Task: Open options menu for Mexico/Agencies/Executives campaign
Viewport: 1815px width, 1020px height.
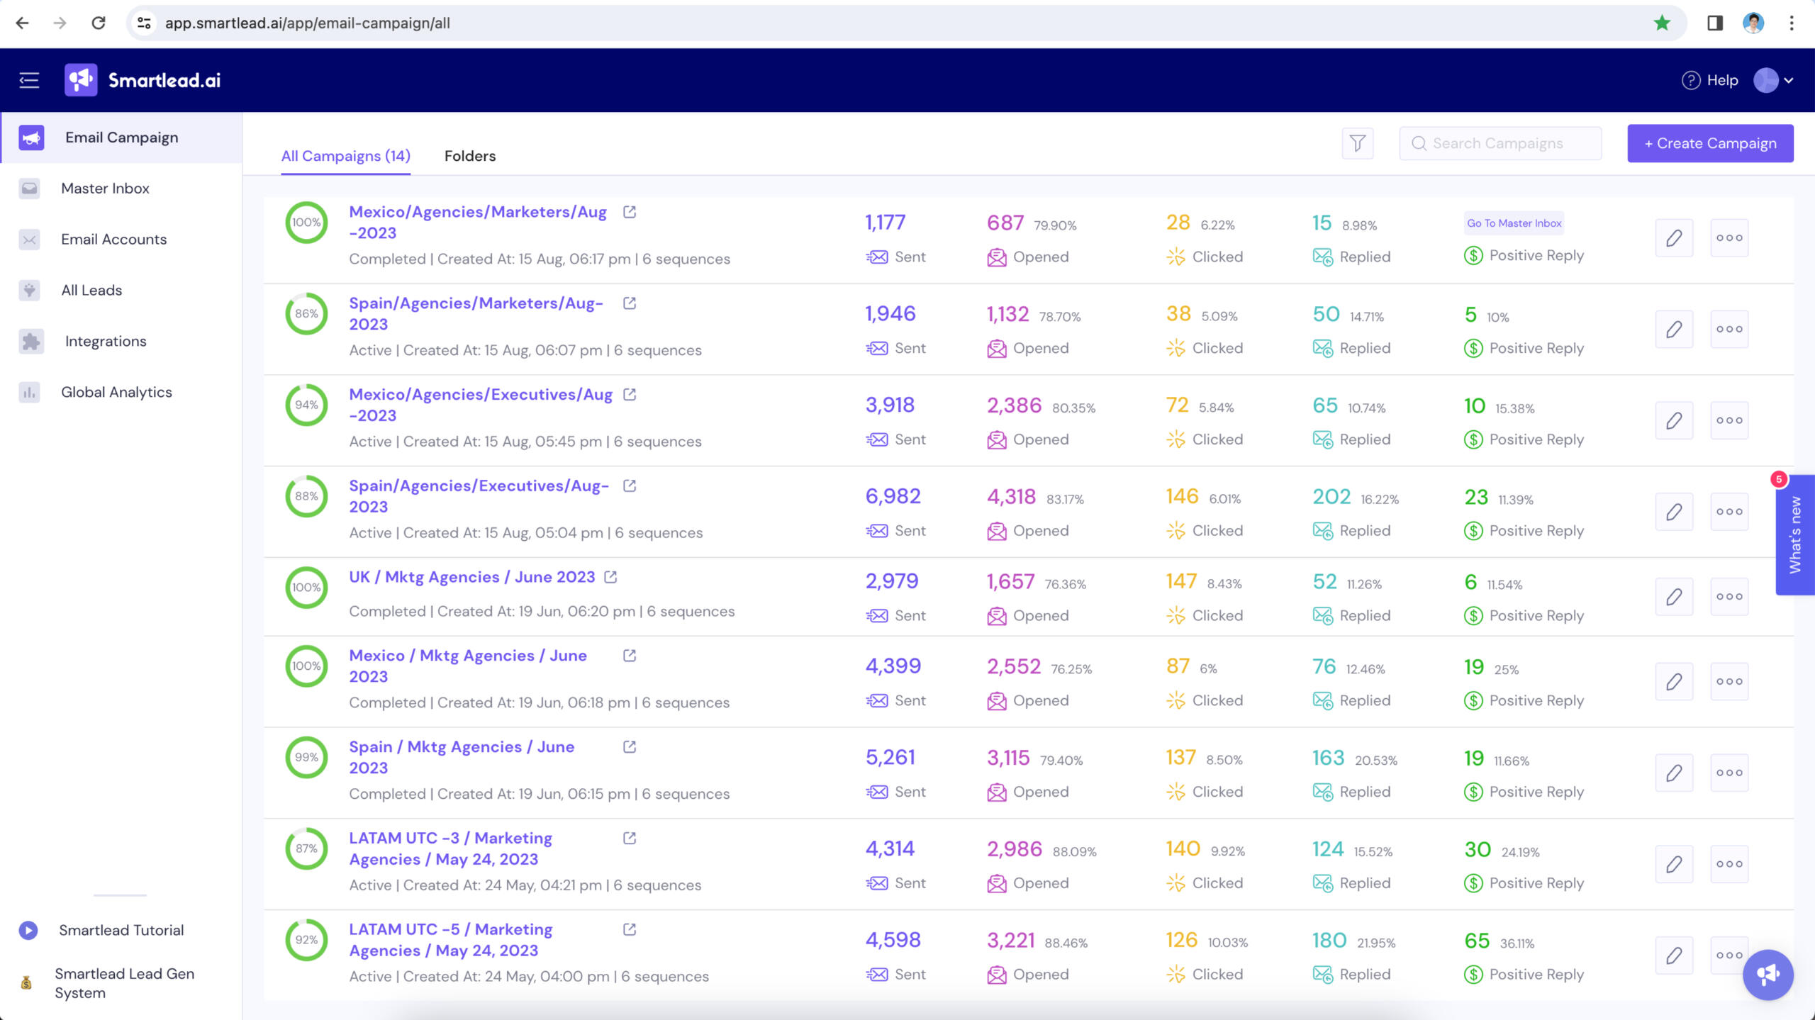Action: (1729, 420)
